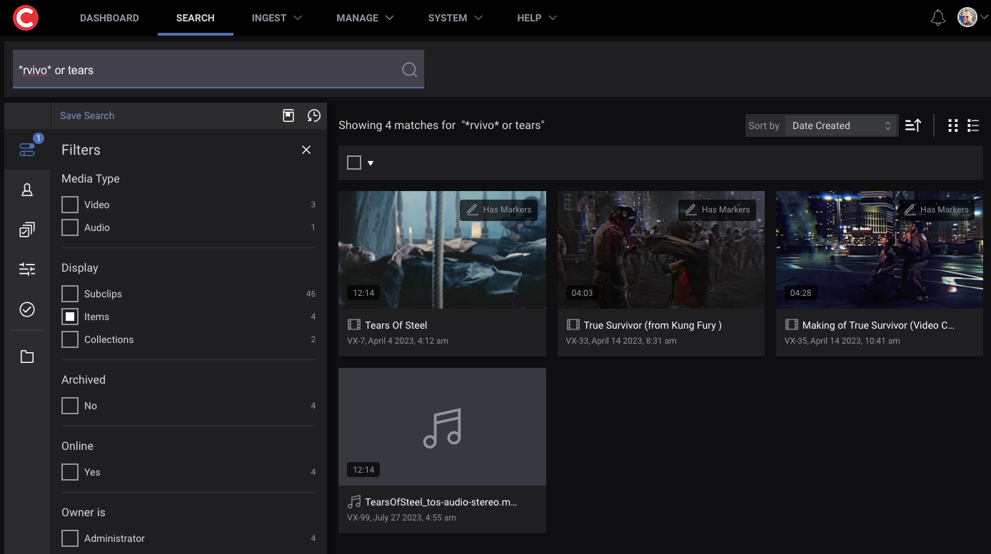Click the search magnifier icon
Image resolution: width=991 pixels, height=554 pixels.
pos(409,69)
